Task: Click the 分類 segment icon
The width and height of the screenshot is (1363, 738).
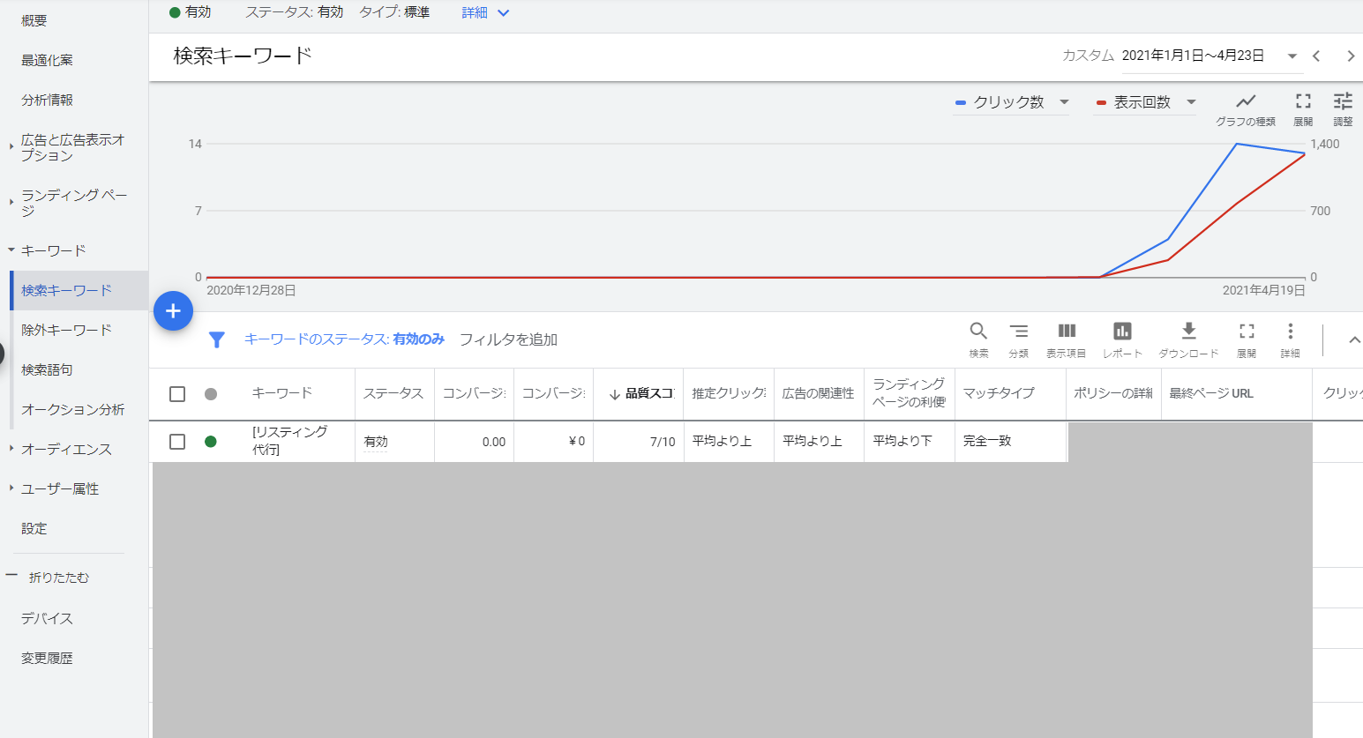Action: coord(1019,331)
